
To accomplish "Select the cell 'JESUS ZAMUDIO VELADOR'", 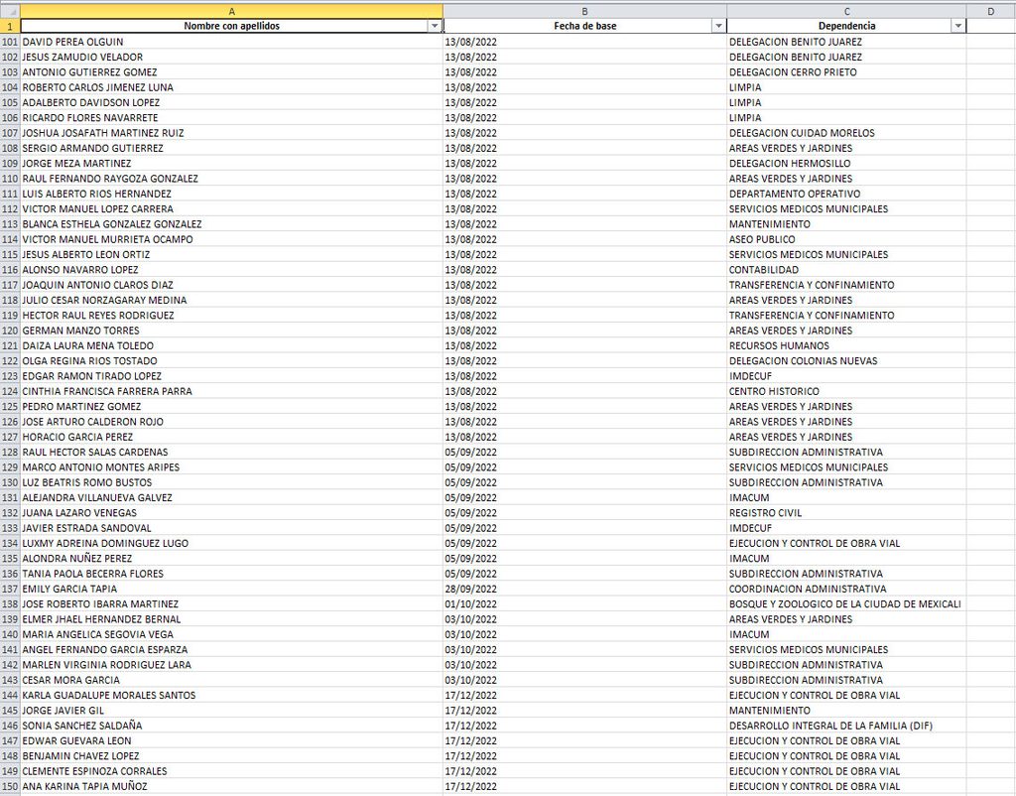I will [231, 57].
